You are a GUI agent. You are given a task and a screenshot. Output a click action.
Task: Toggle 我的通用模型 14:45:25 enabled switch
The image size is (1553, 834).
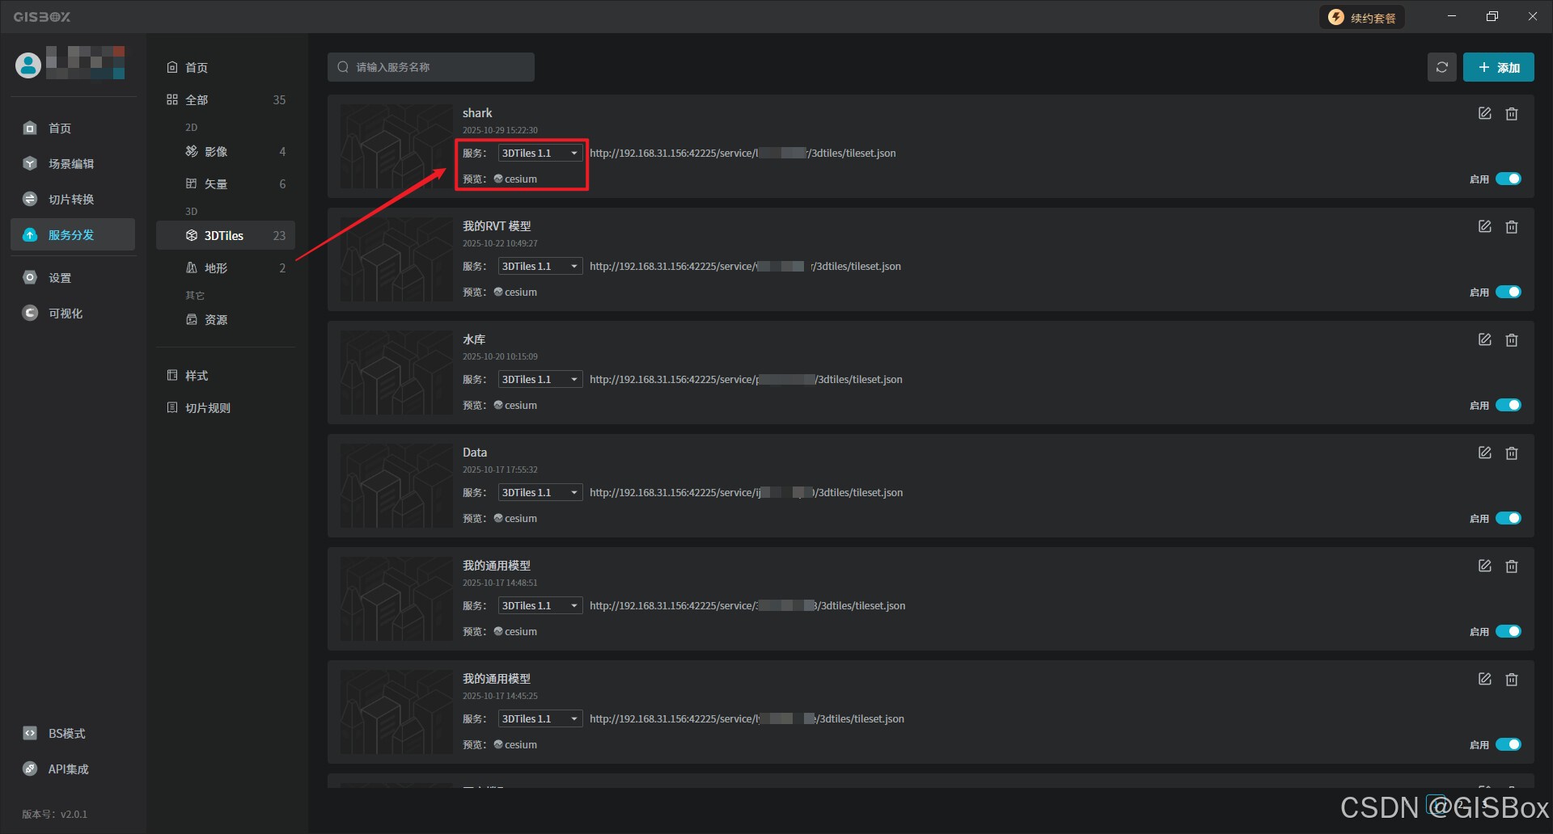click(1508, 744)
